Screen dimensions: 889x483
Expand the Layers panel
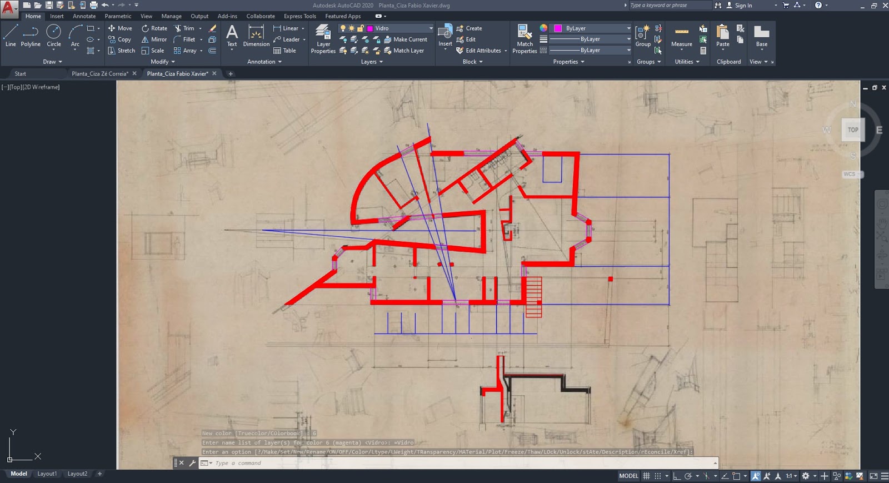(372, 62)
